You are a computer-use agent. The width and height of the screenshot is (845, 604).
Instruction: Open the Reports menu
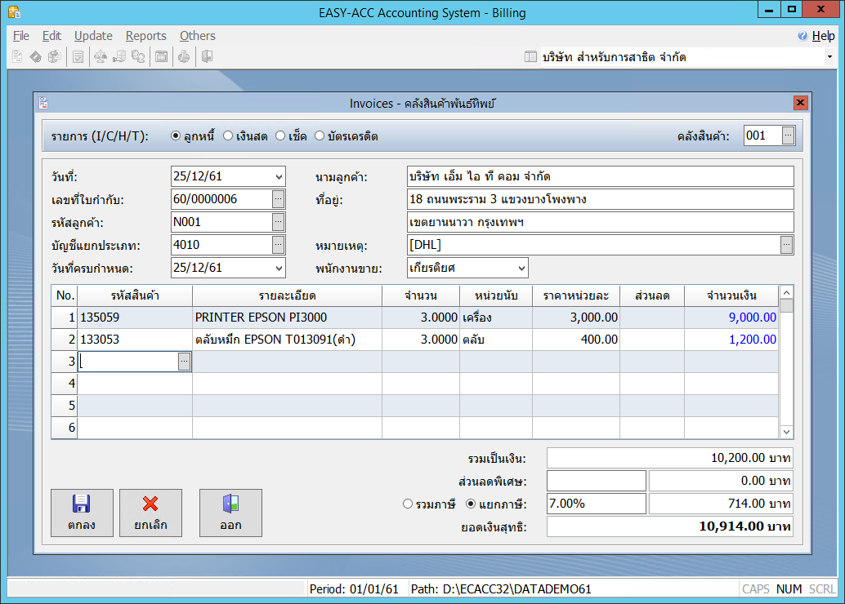145,36
